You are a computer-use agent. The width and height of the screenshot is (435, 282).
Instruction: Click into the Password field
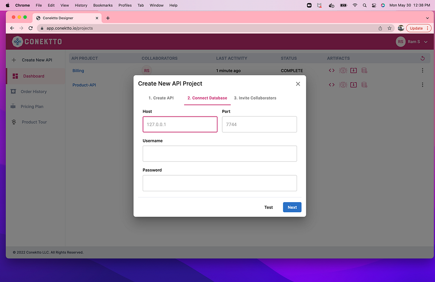220,183
